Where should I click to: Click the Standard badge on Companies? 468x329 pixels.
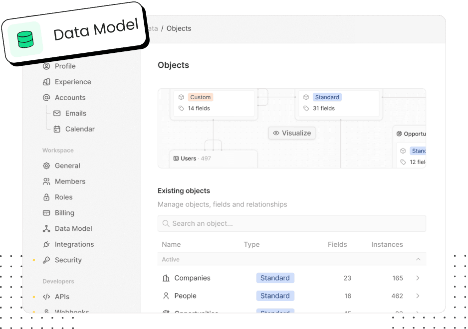click(275, 278)
